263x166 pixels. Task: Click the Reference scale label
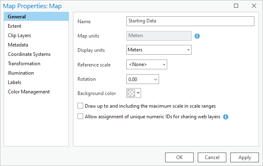[x=94, y=65]
